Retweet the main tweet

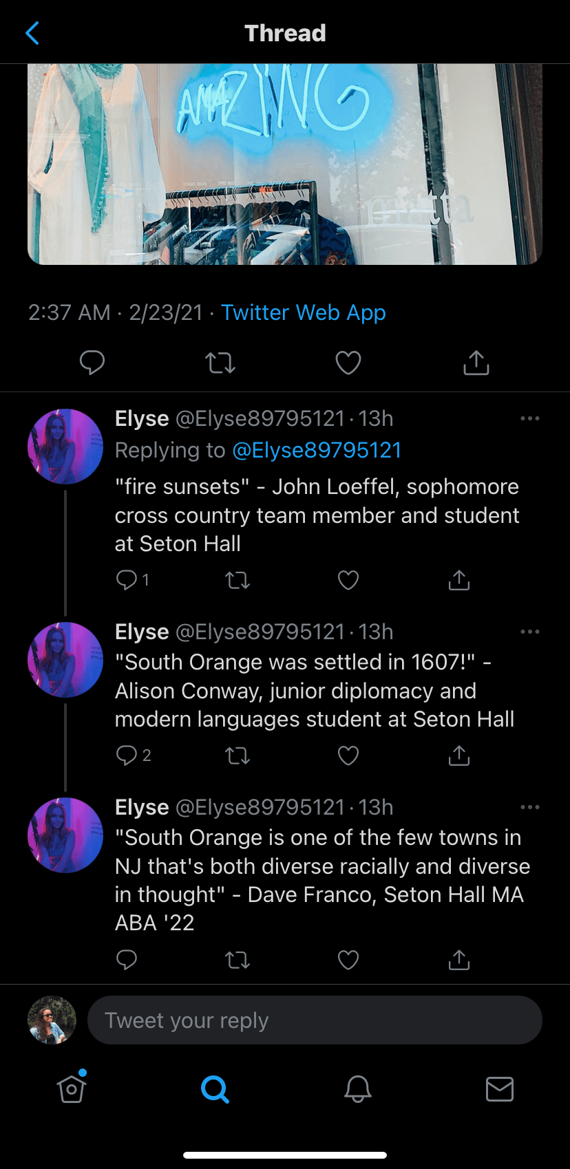pos(220,363)
